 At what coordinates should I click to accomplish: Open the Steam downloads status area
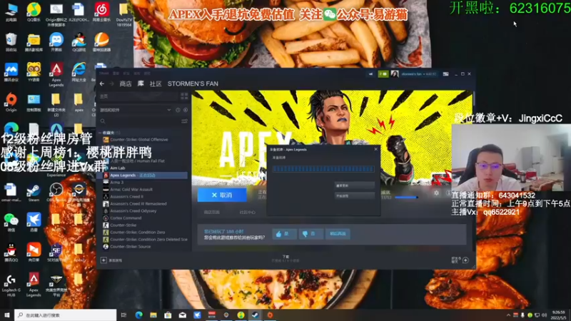coord(285,259)
